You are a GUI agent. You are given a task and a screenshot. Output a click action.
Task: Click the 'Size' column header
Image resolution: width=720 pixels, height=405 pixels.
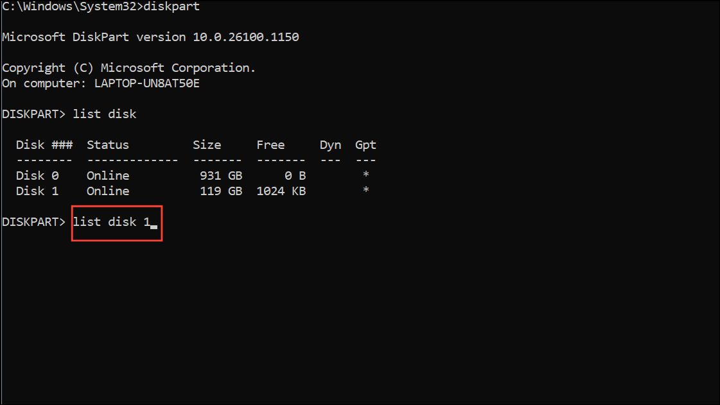(x=207, y=145)
